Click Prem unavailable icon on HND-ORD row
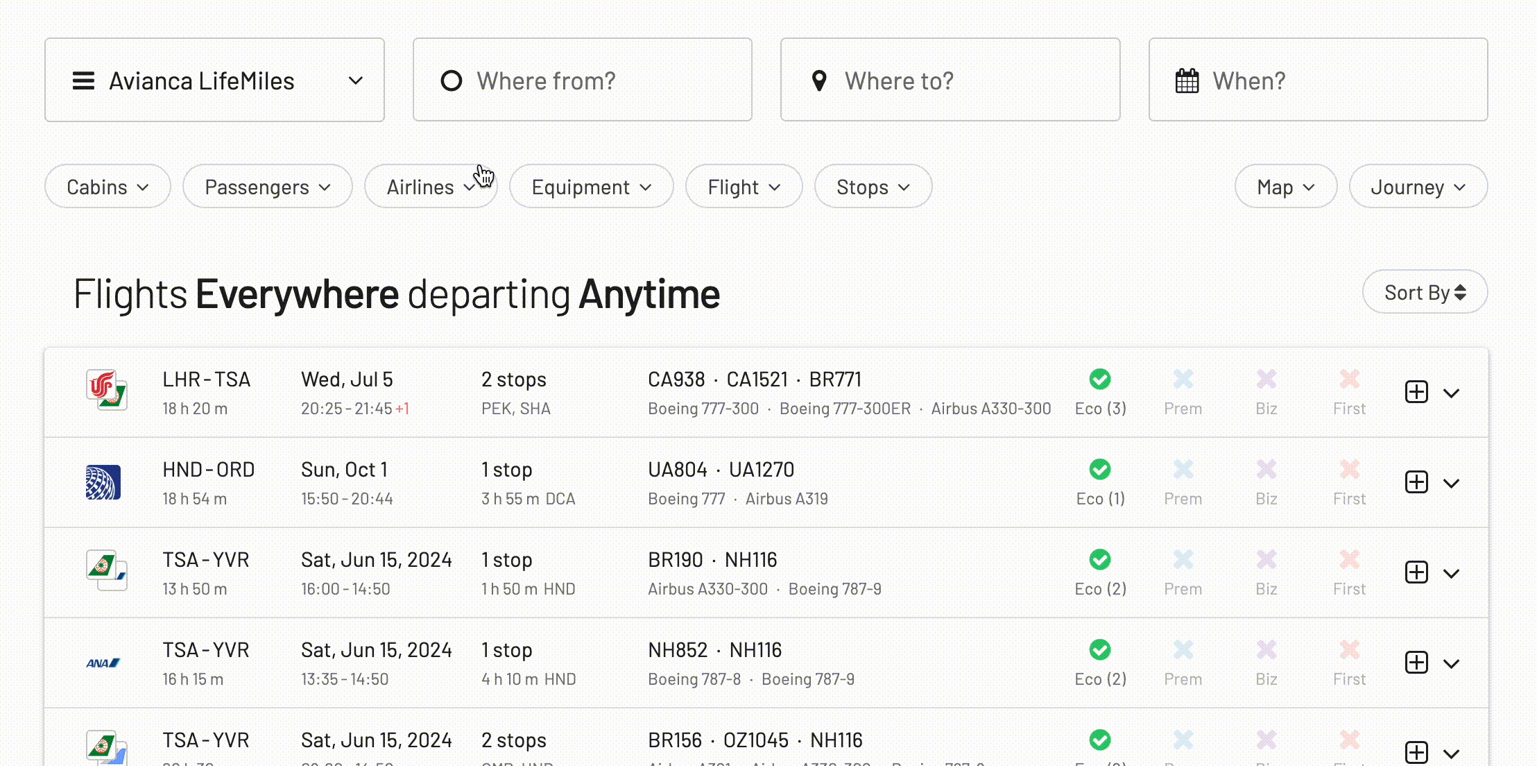Screen dimensions: 1537x766 (1183, 469)
